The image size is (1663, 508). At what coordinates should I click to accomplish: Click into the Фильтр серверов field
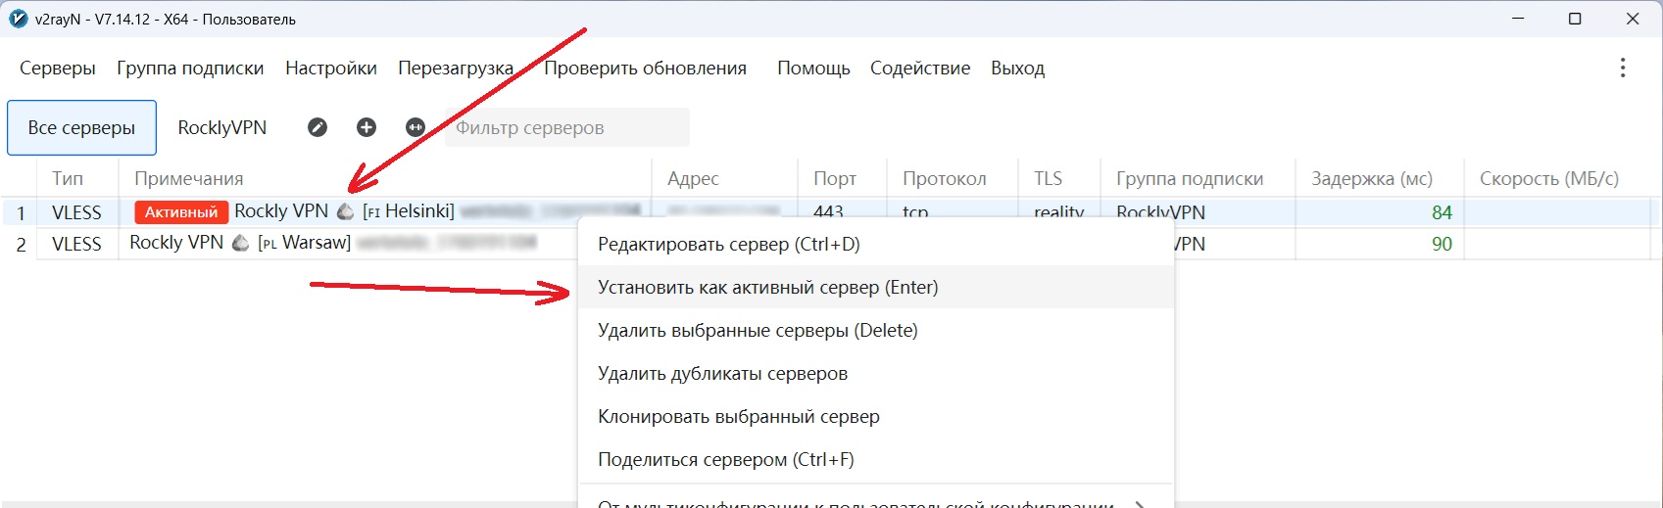[x=566, y=127]
